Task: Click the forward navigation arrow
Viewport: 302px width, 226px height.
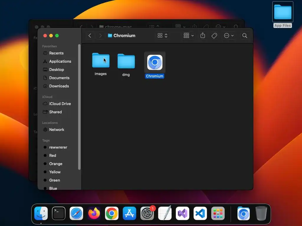Action: (x=100, y=36)
